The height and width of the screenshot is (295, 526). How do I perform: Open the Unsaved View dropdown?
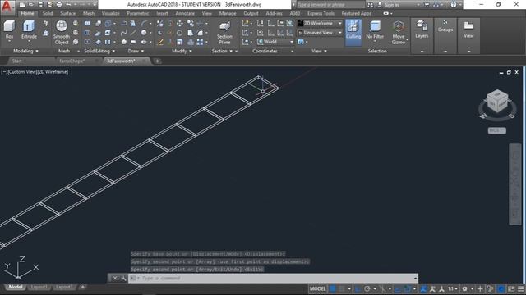pos(320,33)
